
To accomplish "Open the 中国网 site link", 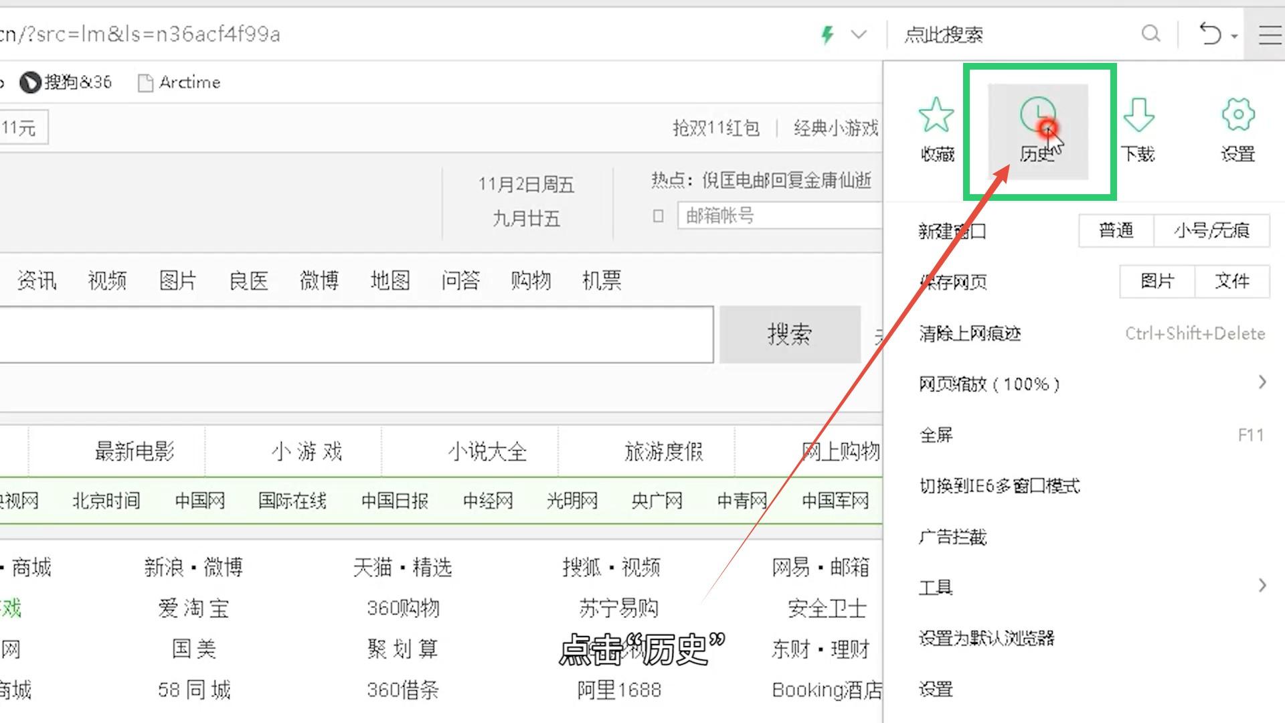I will click(199, 501).
